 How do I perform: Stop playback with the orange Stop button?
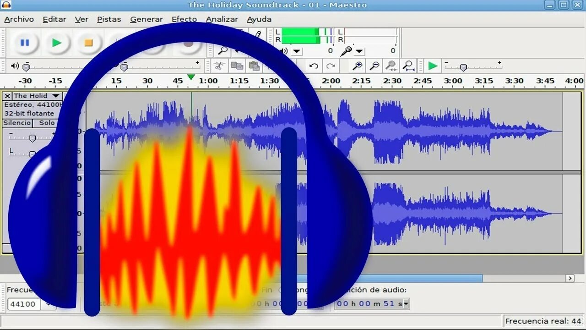point(88,43)
